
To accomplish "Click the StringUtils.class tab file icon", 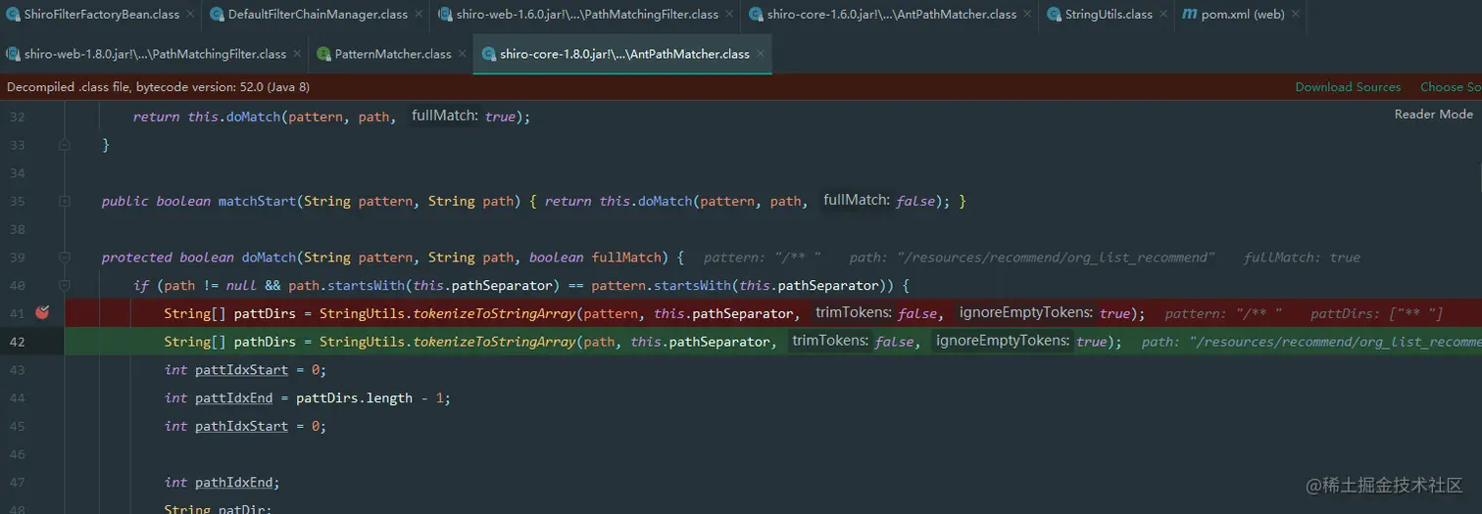I will coord(1054,15).
